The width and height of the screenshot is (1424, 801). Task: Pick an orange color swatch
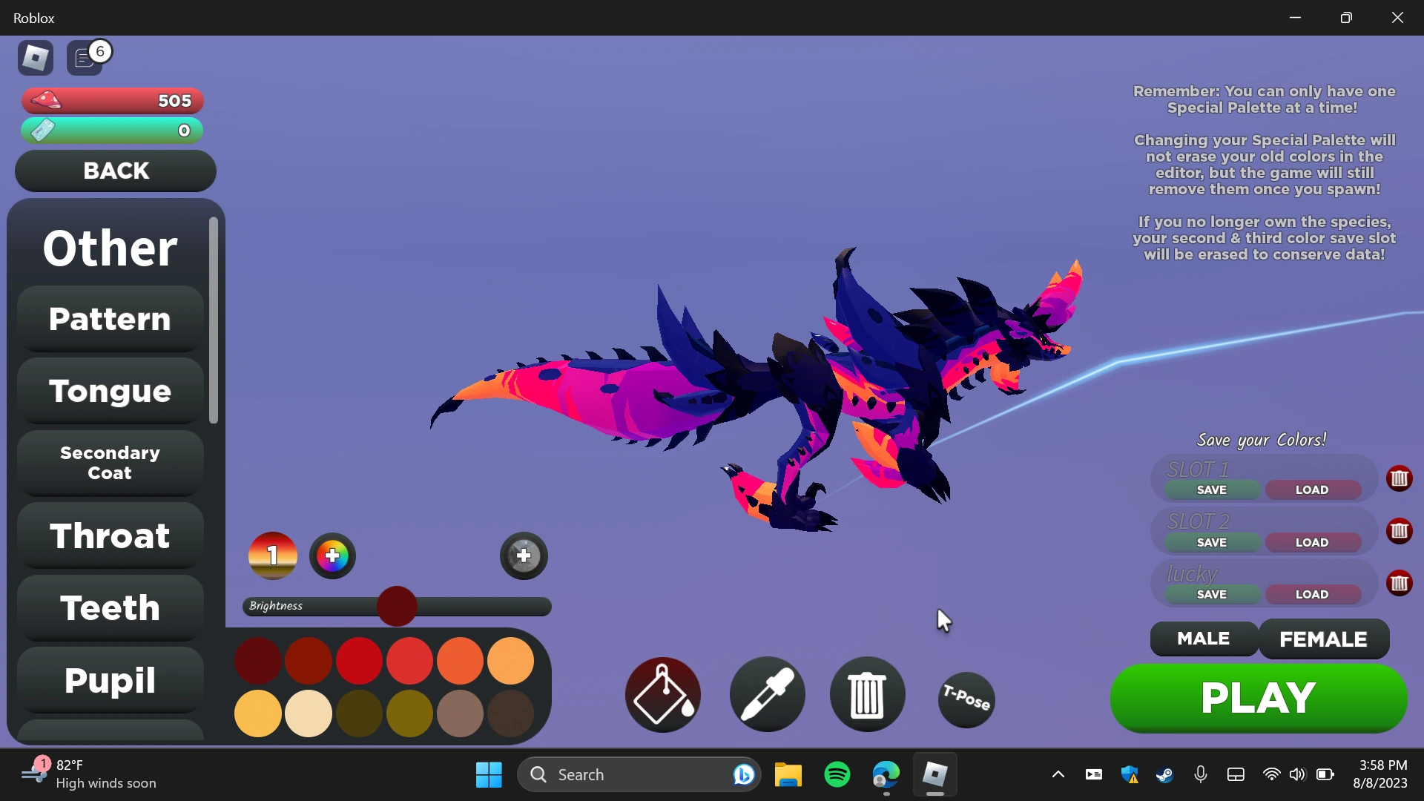click(460, 661)
